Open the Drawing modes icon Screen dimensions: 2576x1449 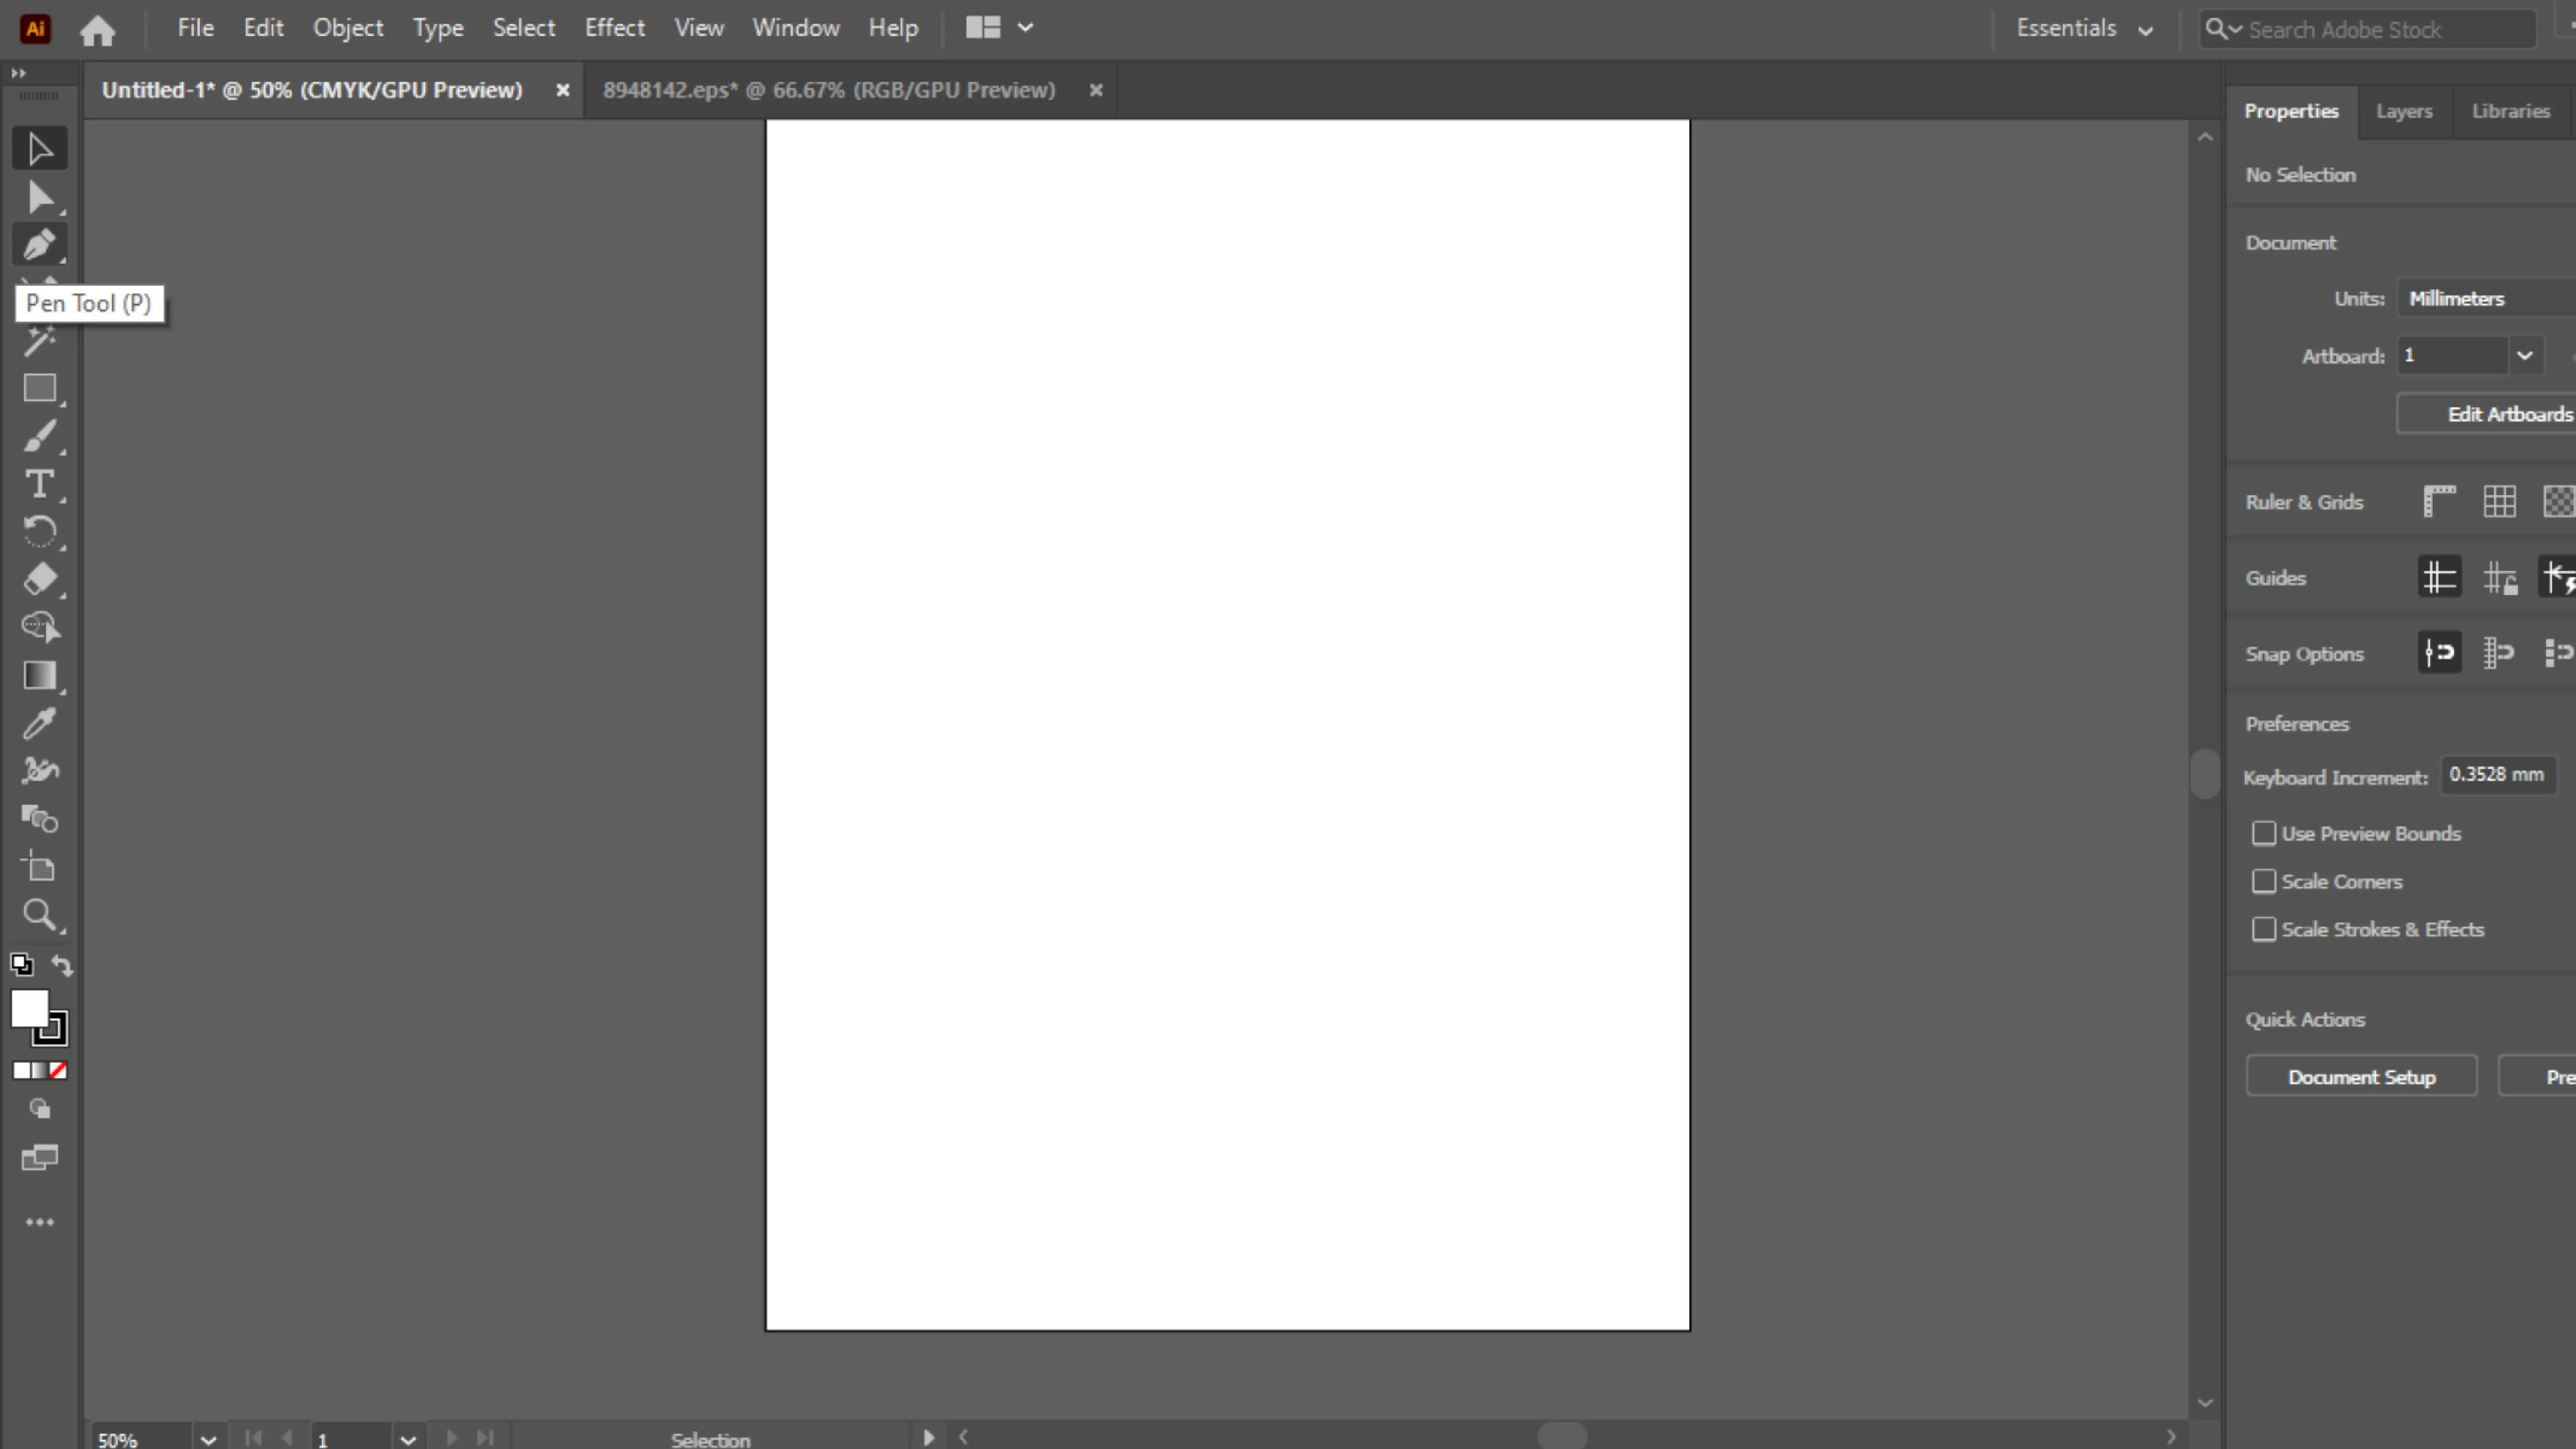click(40, 1109)
